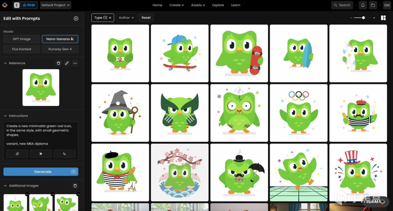Screen dimensions: 393x211
Task: Open the Create menu
Action: tap(177, 5)
